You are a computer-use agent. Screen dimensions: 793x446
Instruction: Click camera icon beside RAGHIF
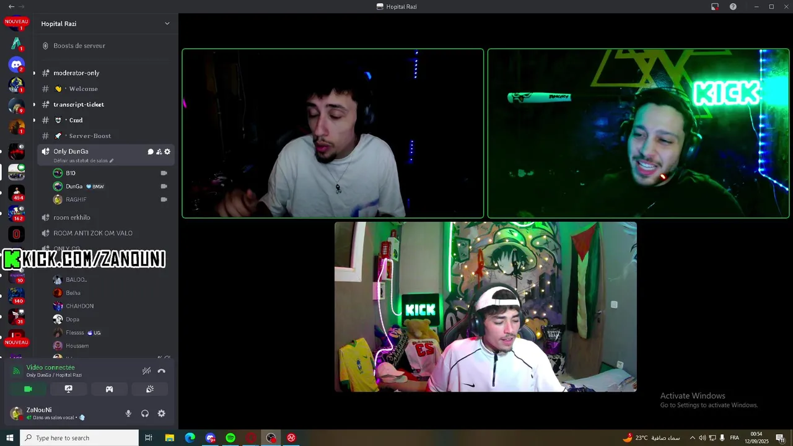(164, 199)
